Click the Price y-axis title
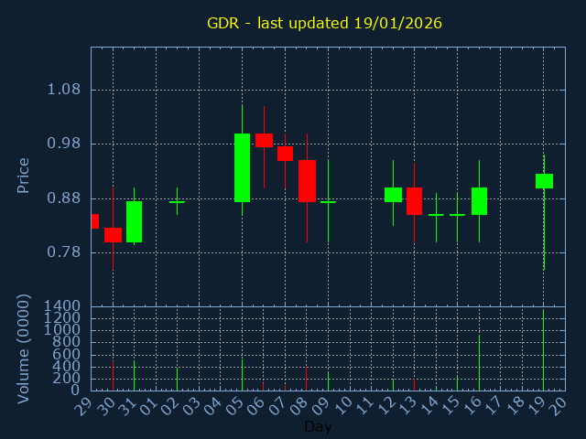Image resolution: width=586 pixels, height=439 pixels. (x=24, y=175)
